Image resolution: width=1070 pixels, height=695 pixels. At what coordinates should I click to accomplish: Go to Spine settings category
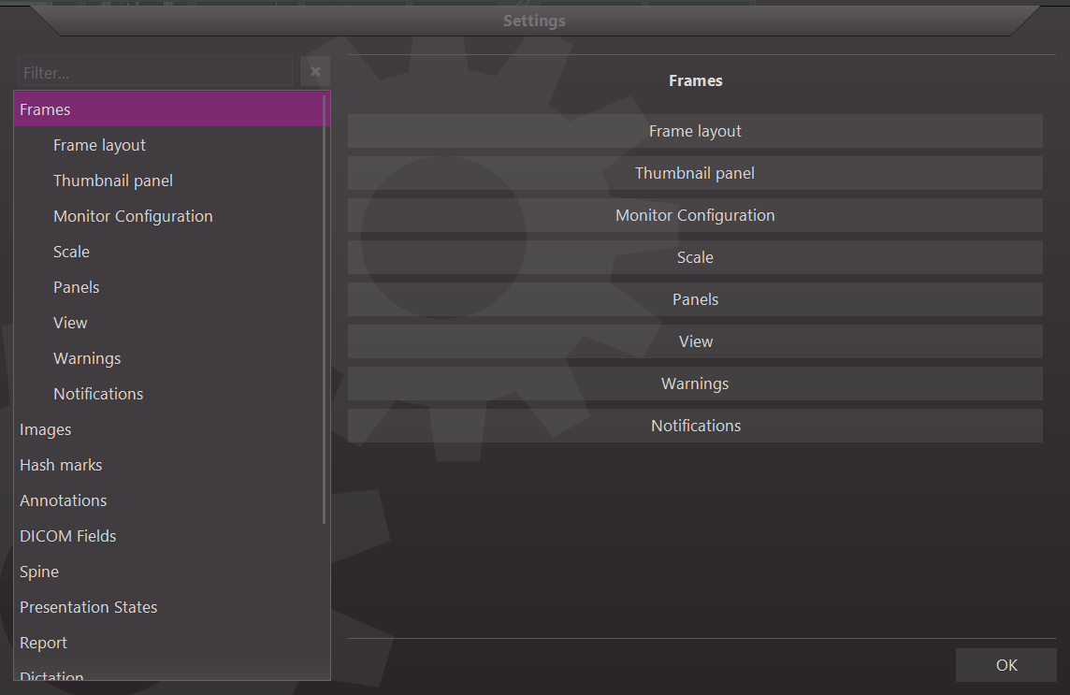[x=39, y=572]
